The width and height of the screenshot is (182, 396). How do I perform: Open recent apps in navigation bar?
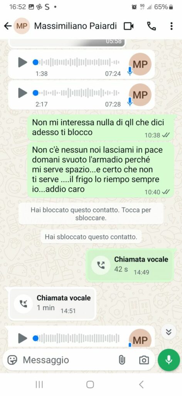pos(39,384)
